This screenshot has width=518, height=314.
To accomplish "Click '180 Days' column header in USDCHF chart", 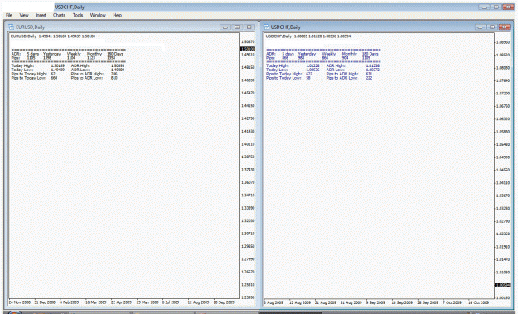I will (x=370, y=54).
